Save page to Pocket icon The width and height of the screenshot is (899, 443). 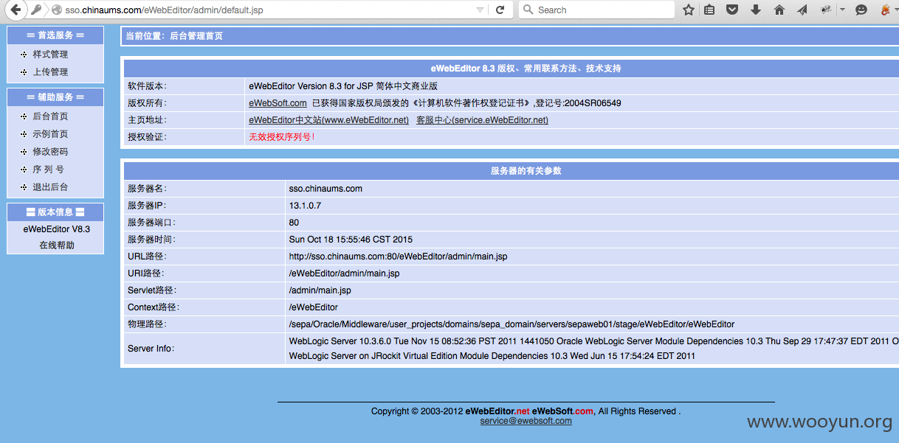pyautogui.click(x=732, y=10)
